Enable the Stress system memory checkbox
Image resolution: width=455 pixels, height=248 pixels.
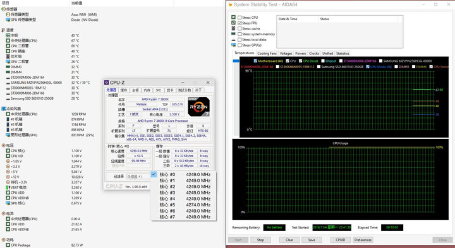coord(240,34)
